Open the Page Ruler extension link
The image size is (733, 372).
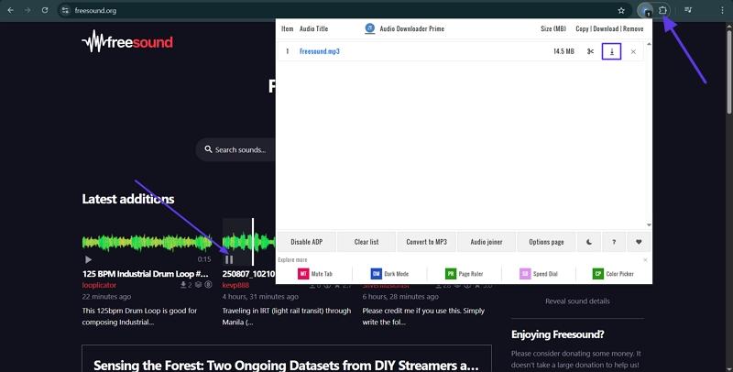coord(465,274)
